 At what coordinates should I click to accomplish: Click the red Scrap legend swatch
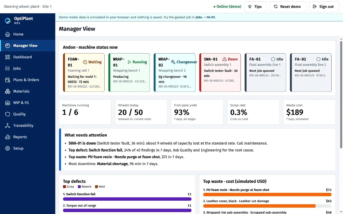click(x=64, y=187)
